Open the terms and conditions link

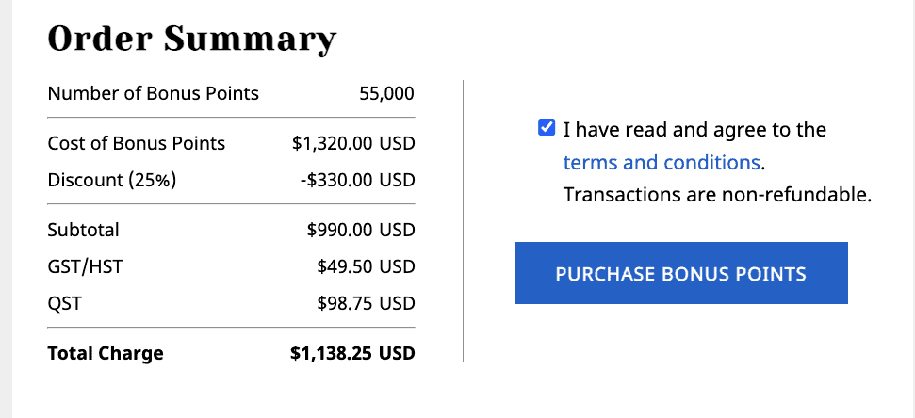point(662,162)
